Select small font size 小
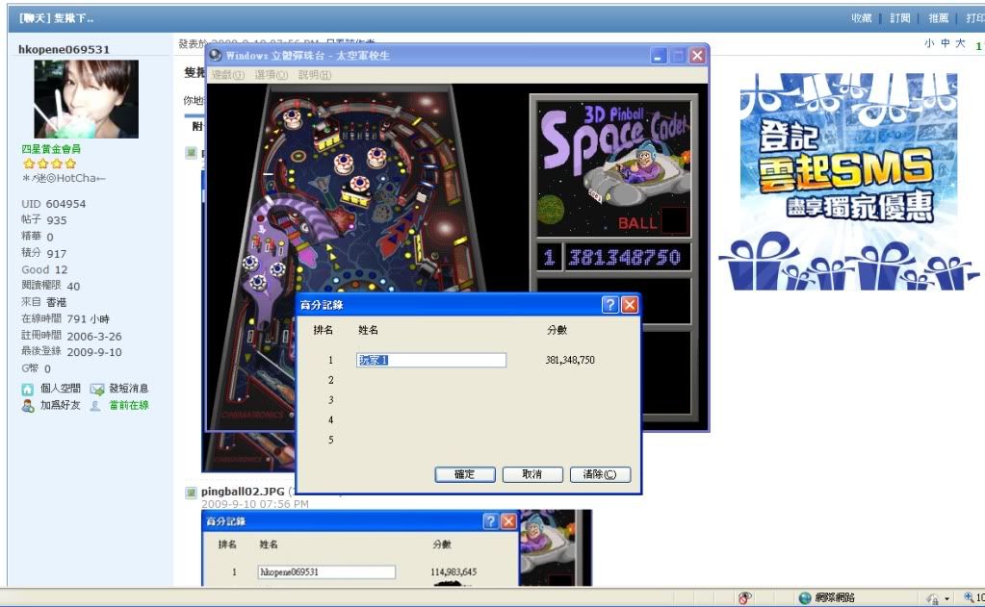 tap(929, 43)
